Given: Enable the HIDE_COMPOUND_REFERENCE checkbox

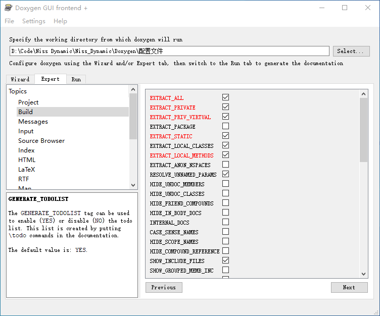Looking at the screenshot, I should (225, 250).
